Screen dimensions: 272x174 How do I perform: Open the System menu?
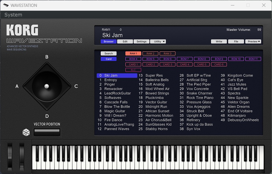(13, 15)
